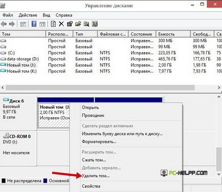The width and height of the screenshot is (222, 192).
Task: Select Изменить букву диска или путь
Action: pyautogui.click(x=122, y=134)
